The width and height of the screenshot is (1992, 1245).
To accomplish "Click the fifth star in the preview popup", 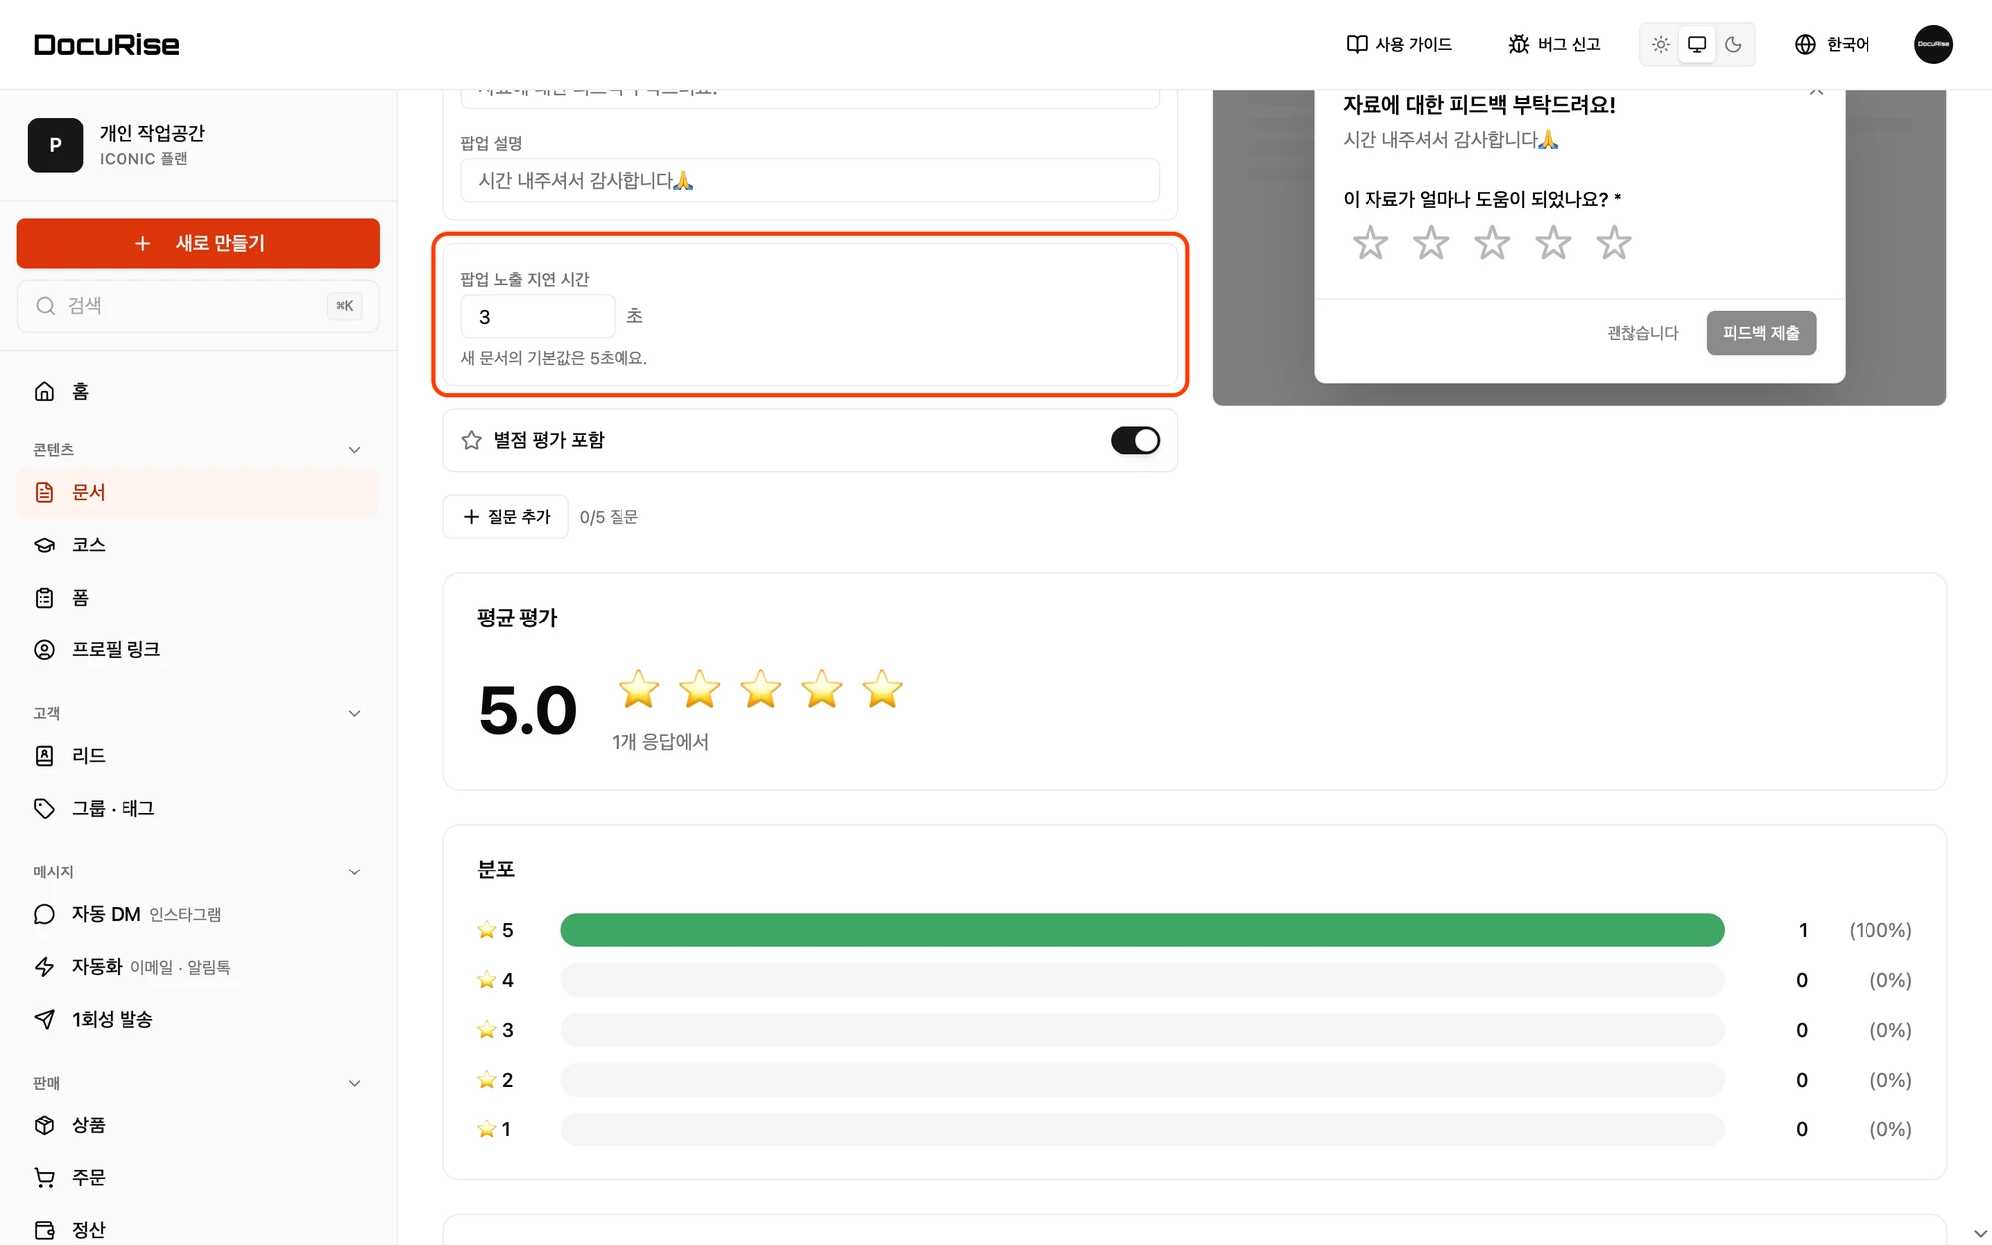I will coord(1614,242).
